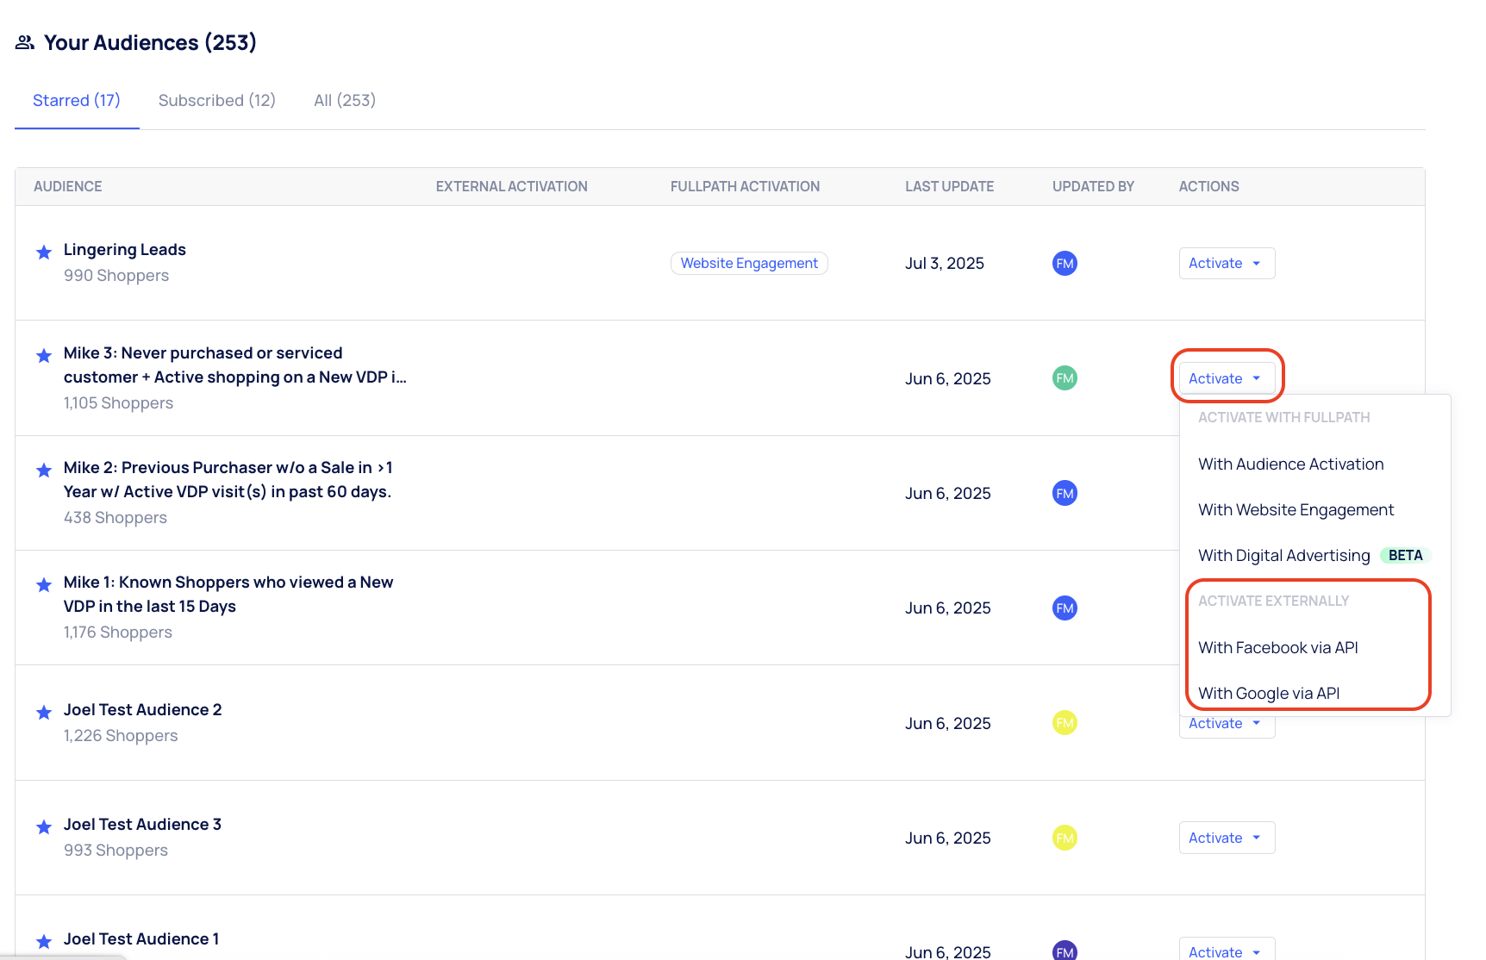This screenshot has height=960, width=1486.
Task: Switch to the Subscribed (12) tab
Action: click(217, 101)
